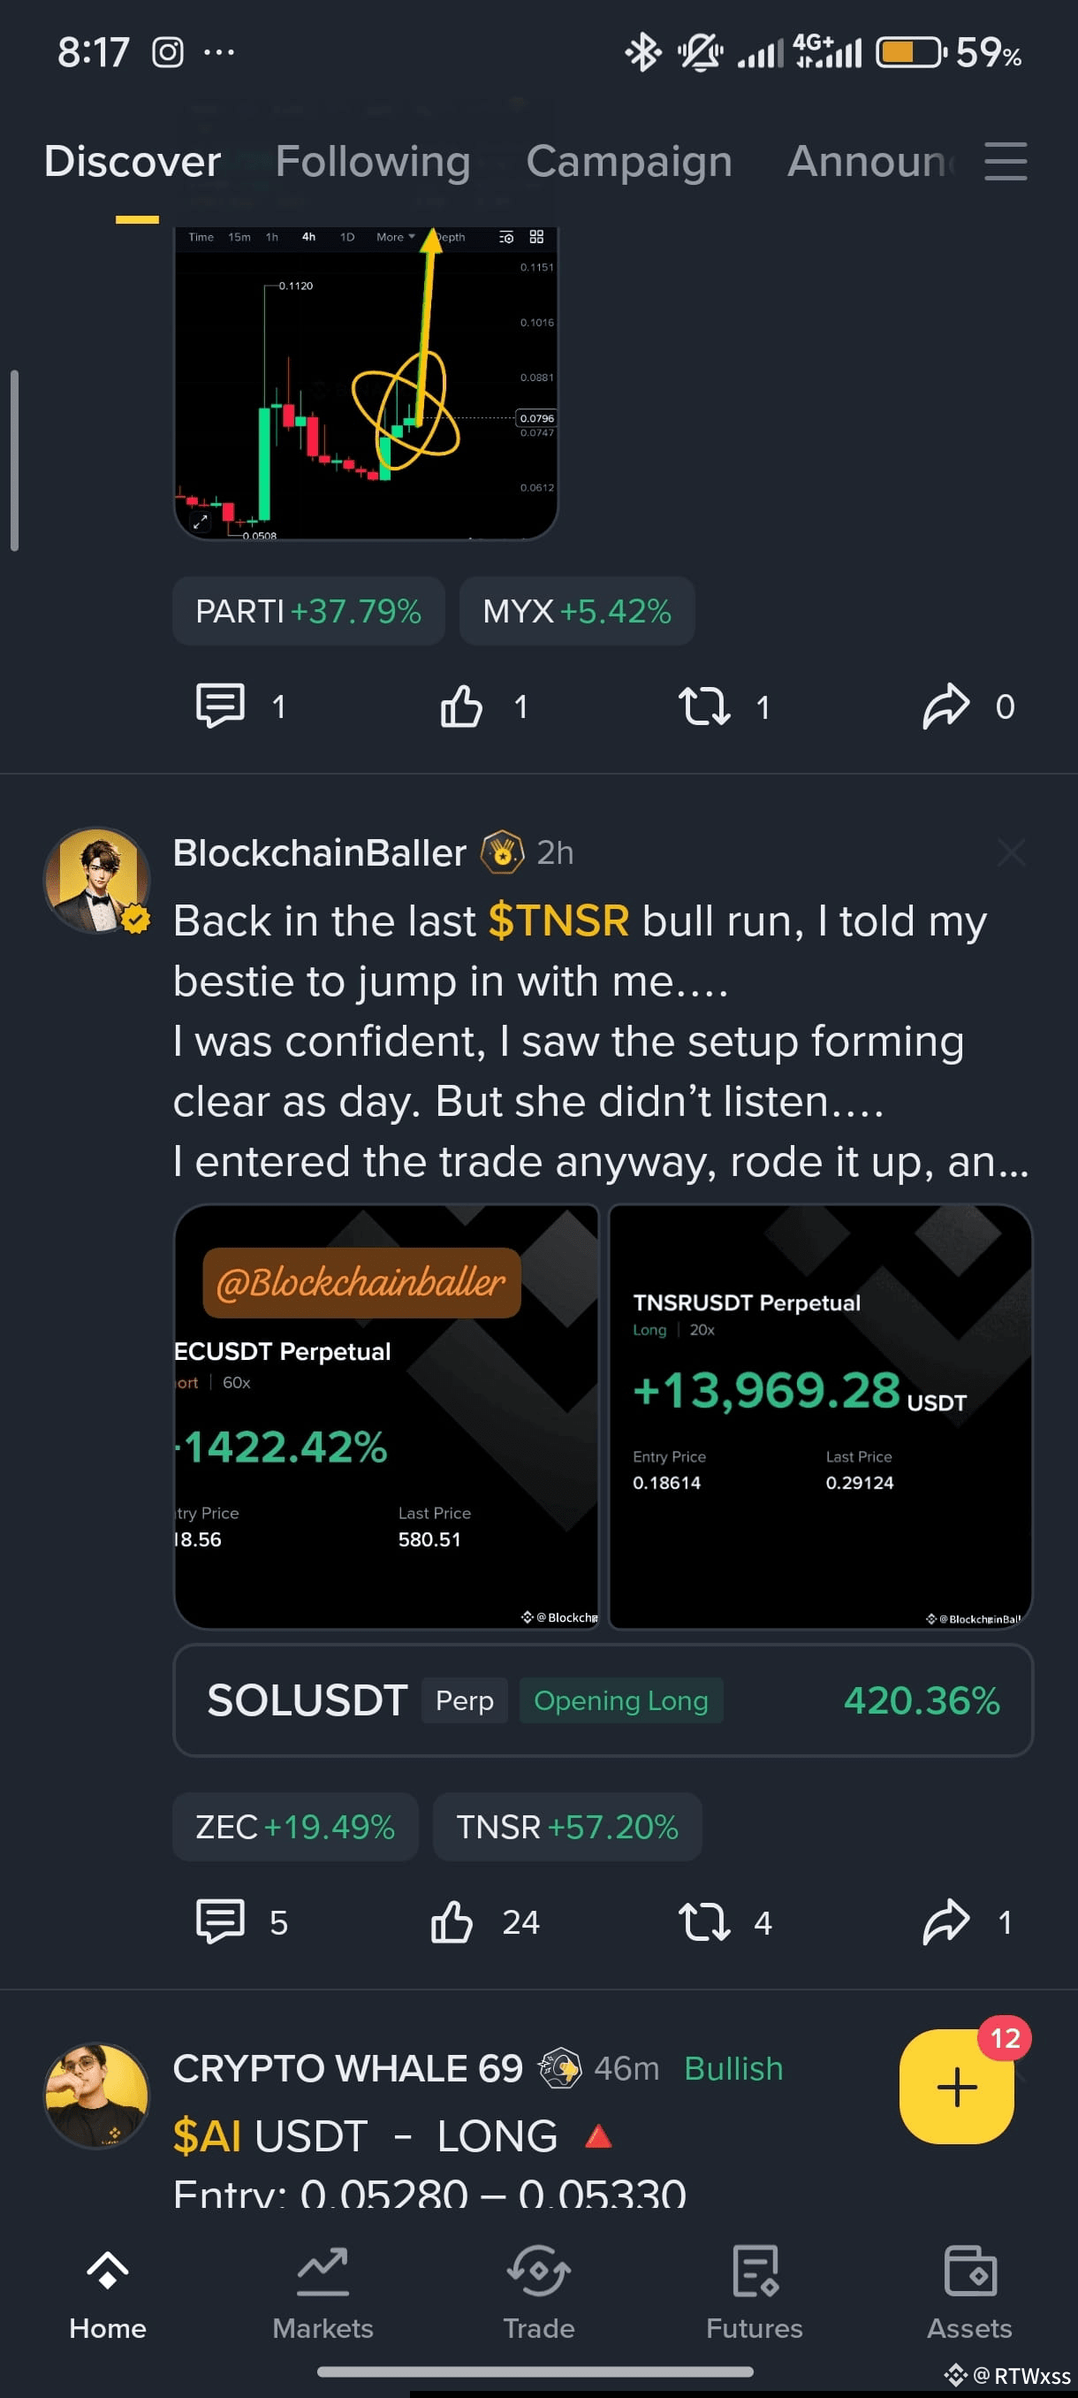The image size is (1078, 2398).
Task: Like the BlockchainBaller post
Action: [x=452, y=1921]
